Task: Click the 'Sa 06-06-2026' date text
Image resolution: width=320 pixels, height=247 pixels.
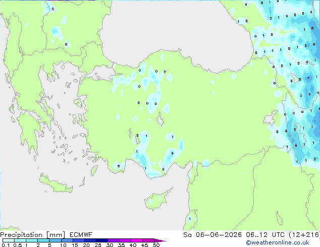Action: pos(212,235)
